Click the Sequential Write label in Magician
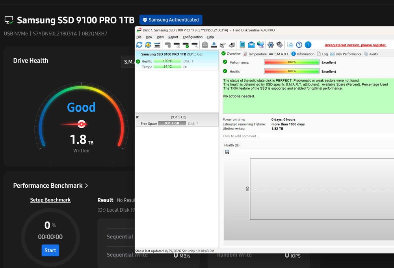 [127, 255]
